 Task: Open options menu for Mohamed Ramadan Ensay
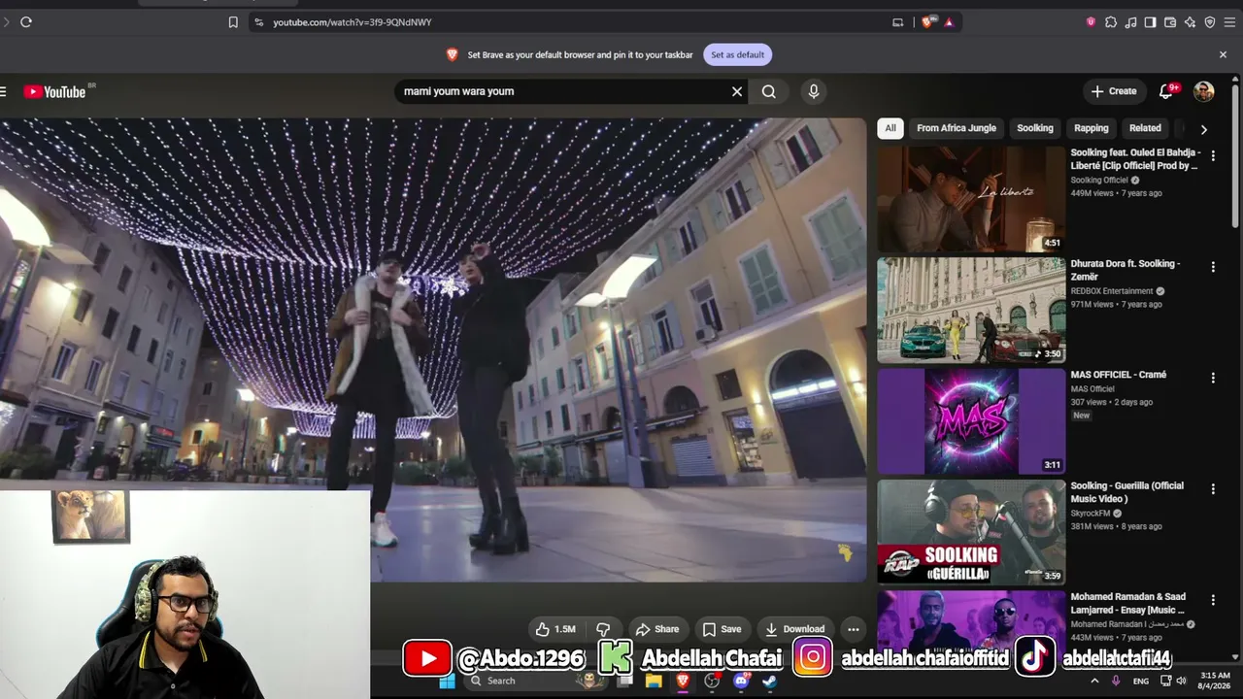(1213, 600)
